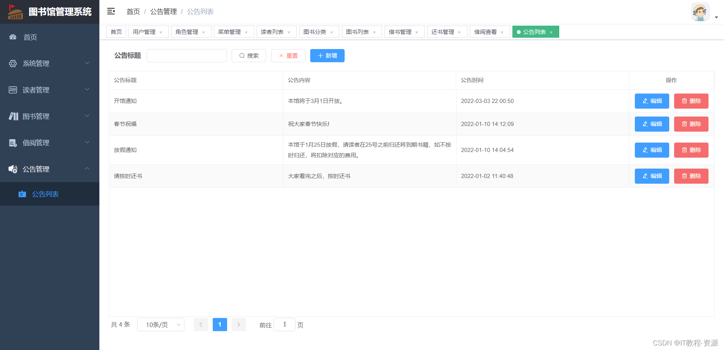
Task: Click the megaphone icon for 公告管理
Action: (13, 169)
